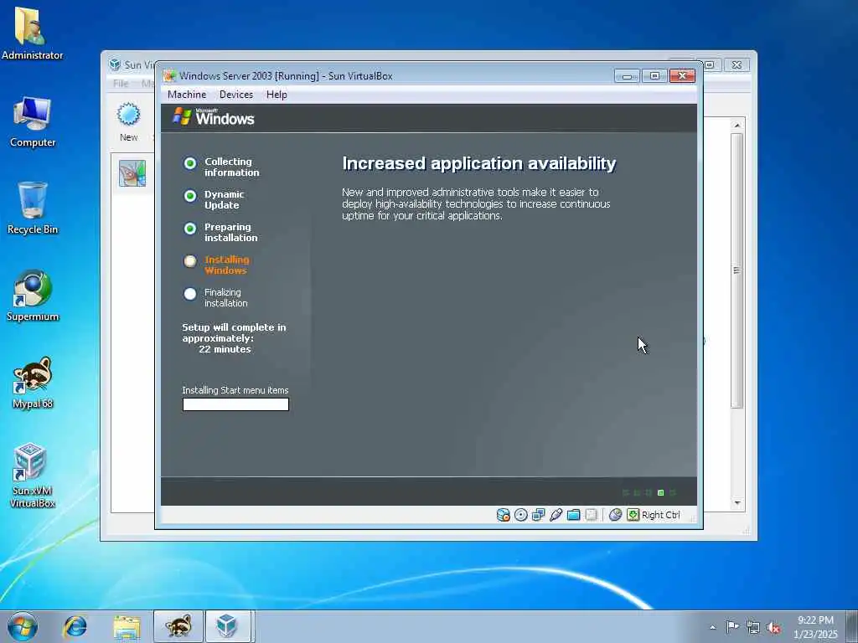Click the VirtualBox taskbar button

pos(228,626)
